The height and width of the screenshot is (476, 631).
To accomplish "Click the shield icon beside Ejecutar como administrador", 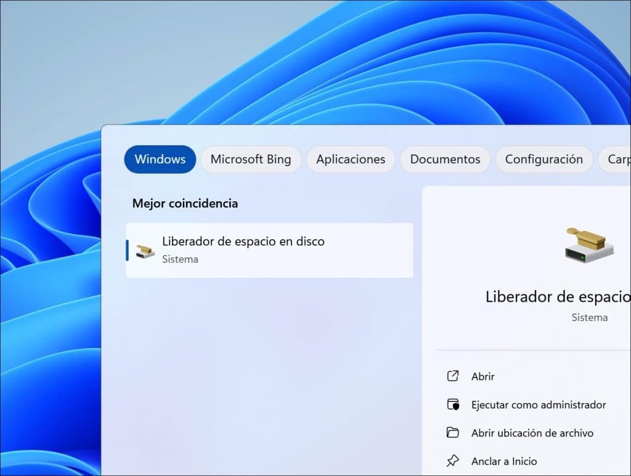I will click(x=453, y=405).
